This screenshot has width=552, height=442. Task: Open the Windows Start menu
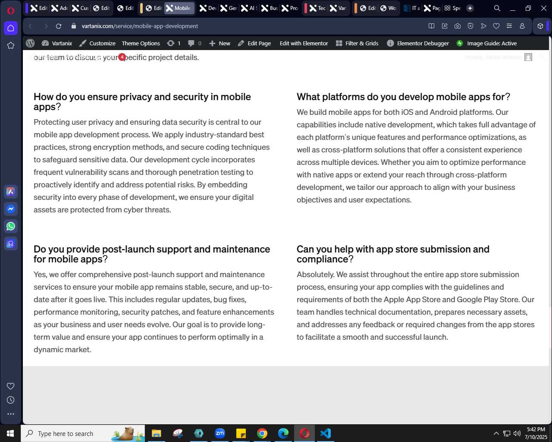tap(10, 433)
